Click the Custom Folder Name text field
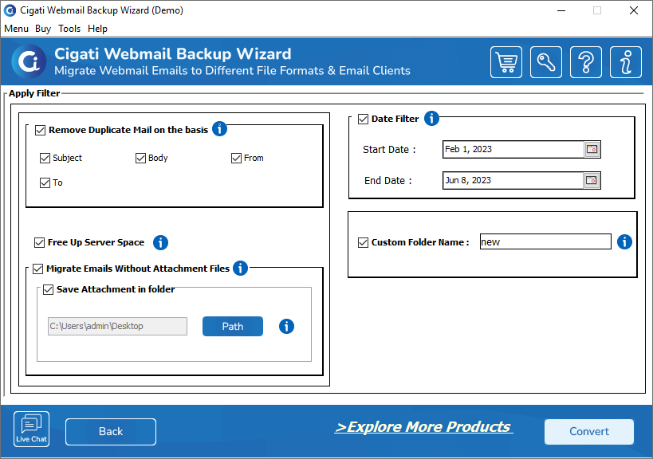 coord(545,241)
